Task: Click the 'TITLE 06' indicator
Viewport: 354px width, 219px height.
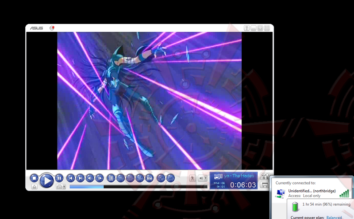Action: click(x=219, y=183)
